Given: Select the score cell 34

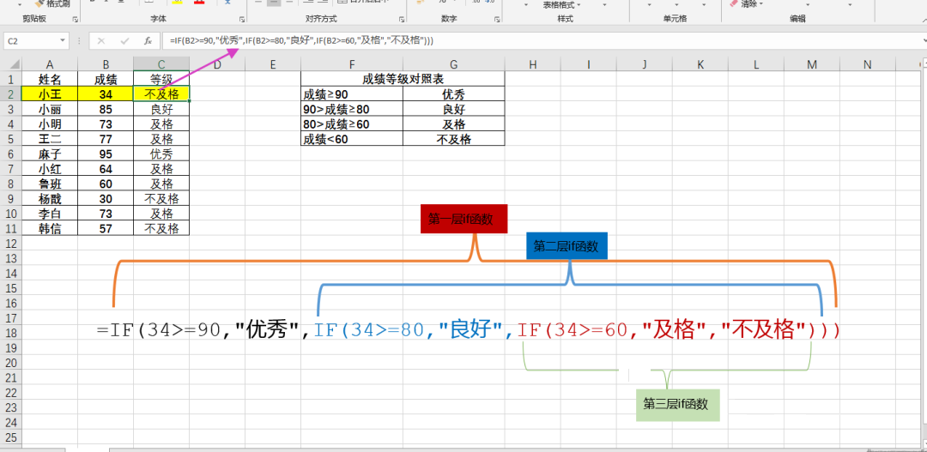Looking at the screenshot, I should coord(106,93).
